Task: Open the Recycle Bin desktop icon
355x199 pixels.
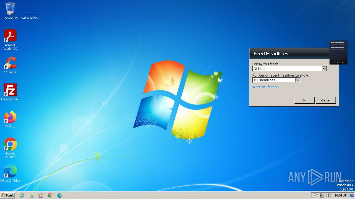Action: pyautogui.click(x=10, y=11)
